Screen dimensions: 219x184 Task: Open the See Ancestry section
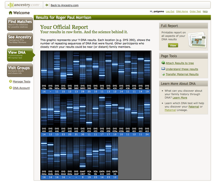pyautogui.click(x=20, y=39)
